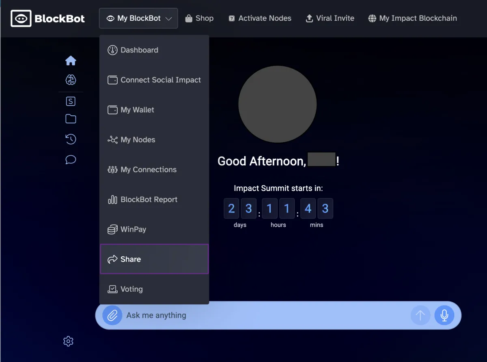Click the Shop bag icon
This screenshot has width=487, height=362.
pos(188,18)
